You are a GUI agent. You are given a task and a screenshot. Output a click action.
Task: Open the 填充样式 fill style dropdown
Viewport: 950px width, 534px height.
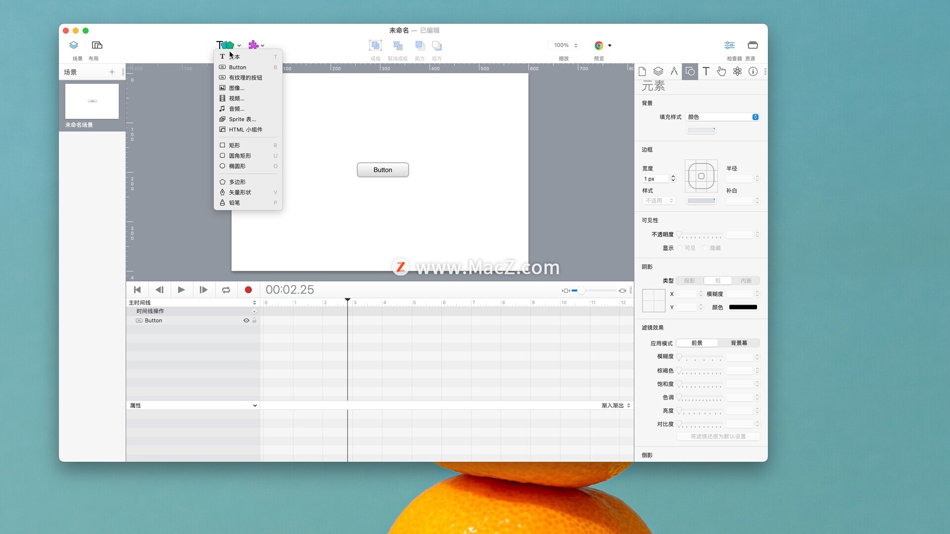click(722, 117)
